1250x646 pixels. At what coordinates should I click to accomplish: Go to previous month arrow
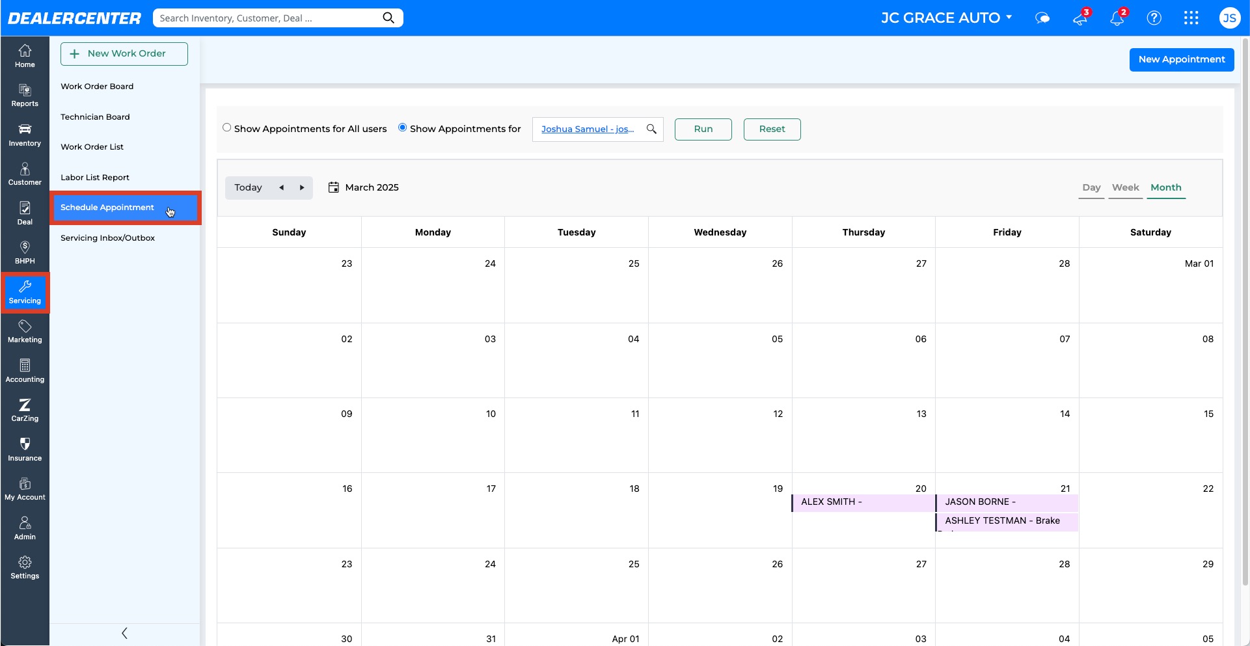pyautogui.click(x=281, y=187)
